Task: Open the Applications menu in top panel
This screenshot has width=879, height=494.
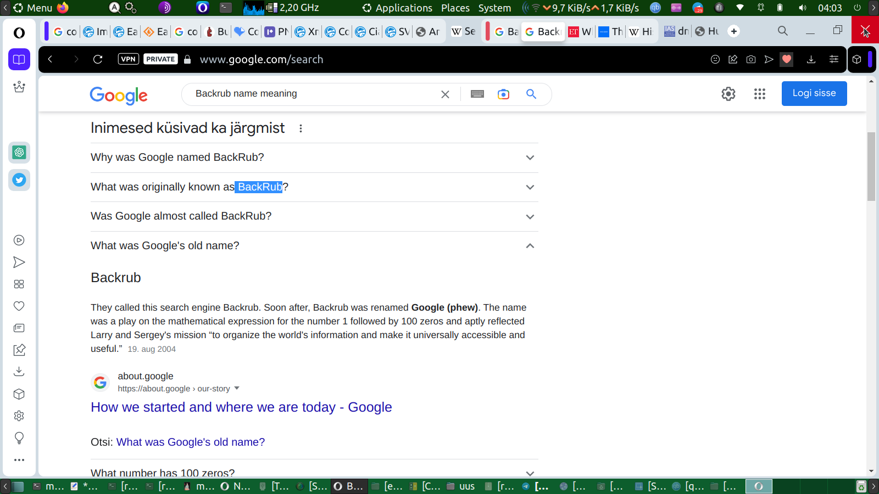Action: 404,8
